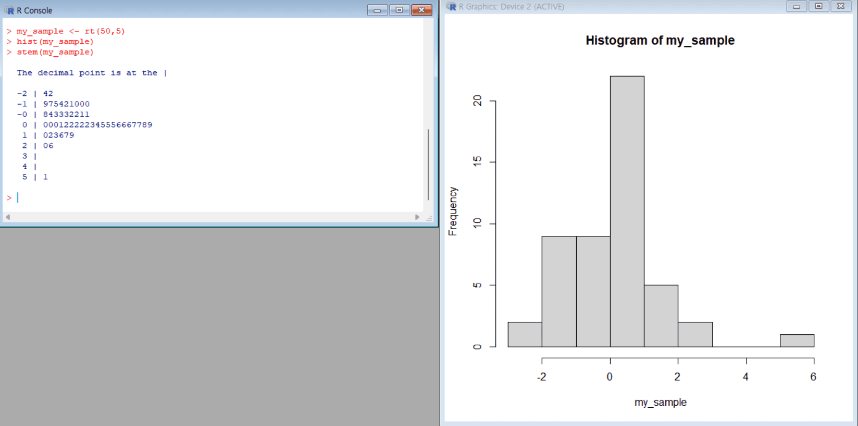The height and width of the screenshot is (426, 858).
Task: Click the resize grip of the console
Action: pos(429,218)
